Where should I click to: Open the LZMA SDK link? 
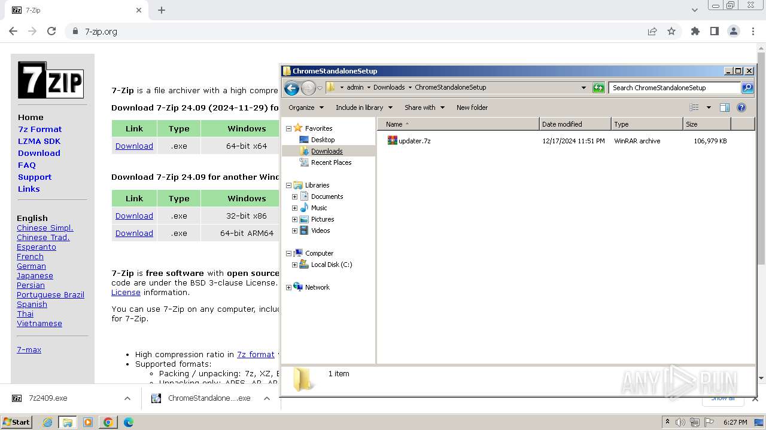(x=39, y=141)
